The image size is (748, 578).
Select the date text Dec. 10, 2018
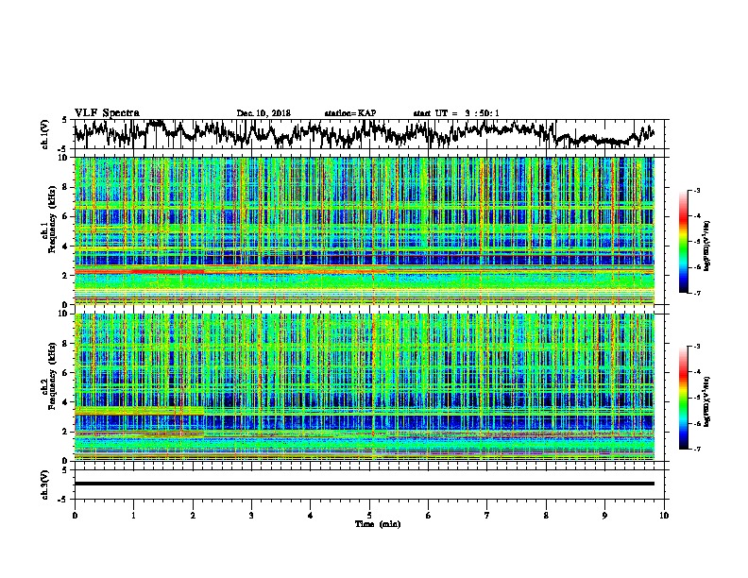(x=263, y=113)
